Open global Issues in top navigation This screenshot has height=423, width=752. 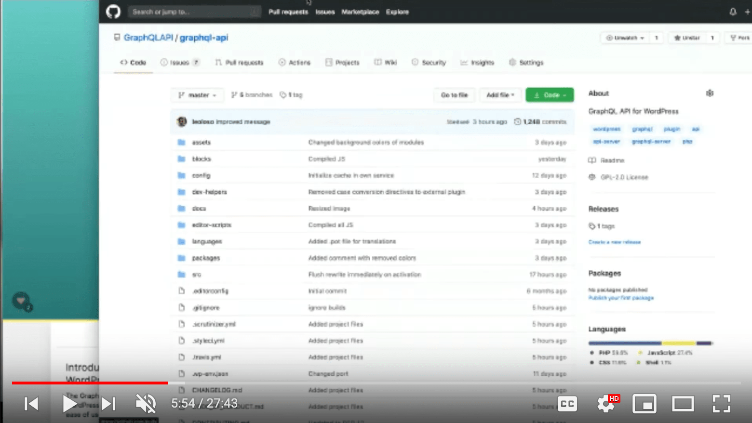click(325, 12)
